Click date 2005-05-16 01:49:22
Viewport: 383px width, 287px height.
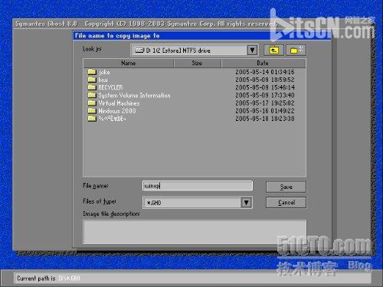(x=265, y=111)
